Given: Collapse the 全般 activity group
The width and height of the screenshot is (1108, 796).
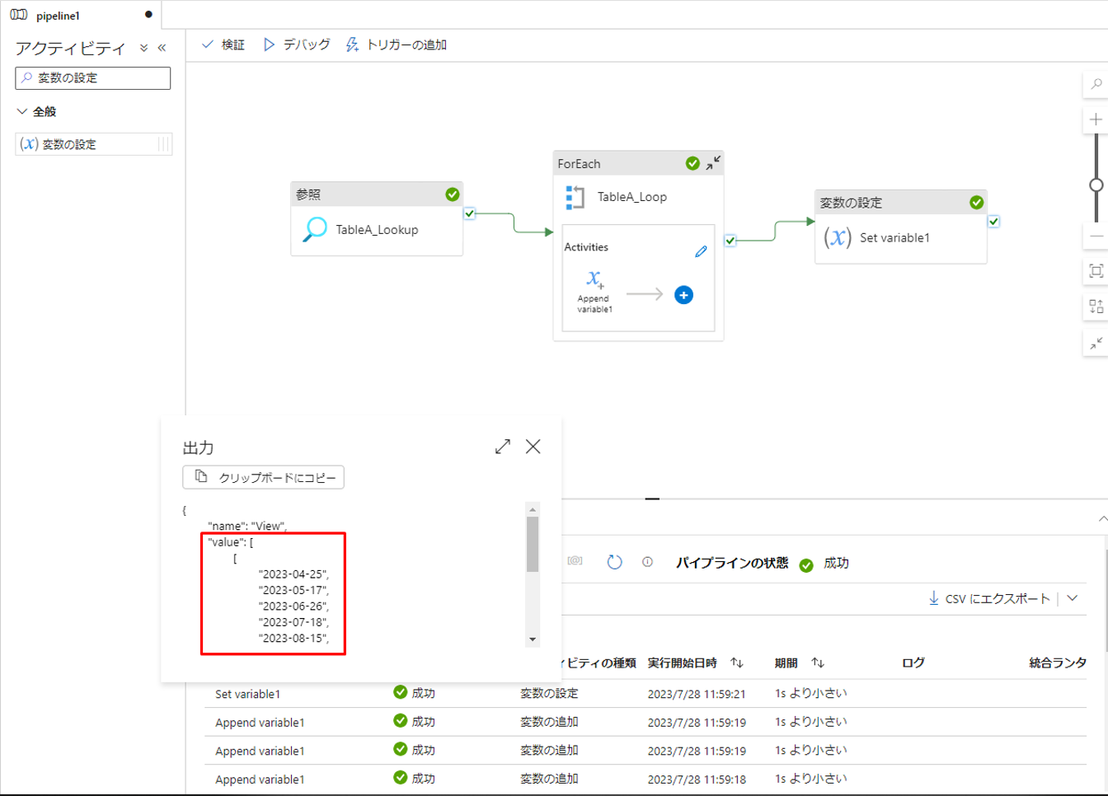Looking at the screenshot, I should click(22, 111).
